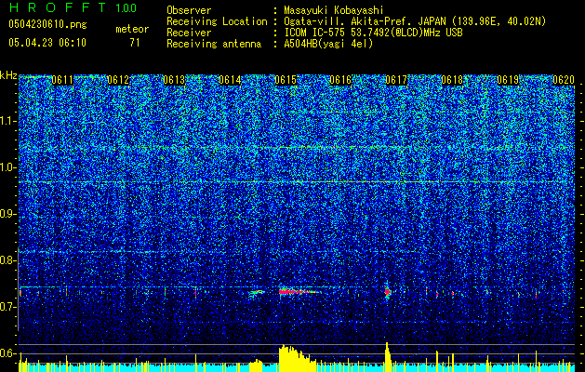Screen dimensions: 585x372
Task: Click the date stamp 05.04.23 06:10
Action: click(47, 43)
